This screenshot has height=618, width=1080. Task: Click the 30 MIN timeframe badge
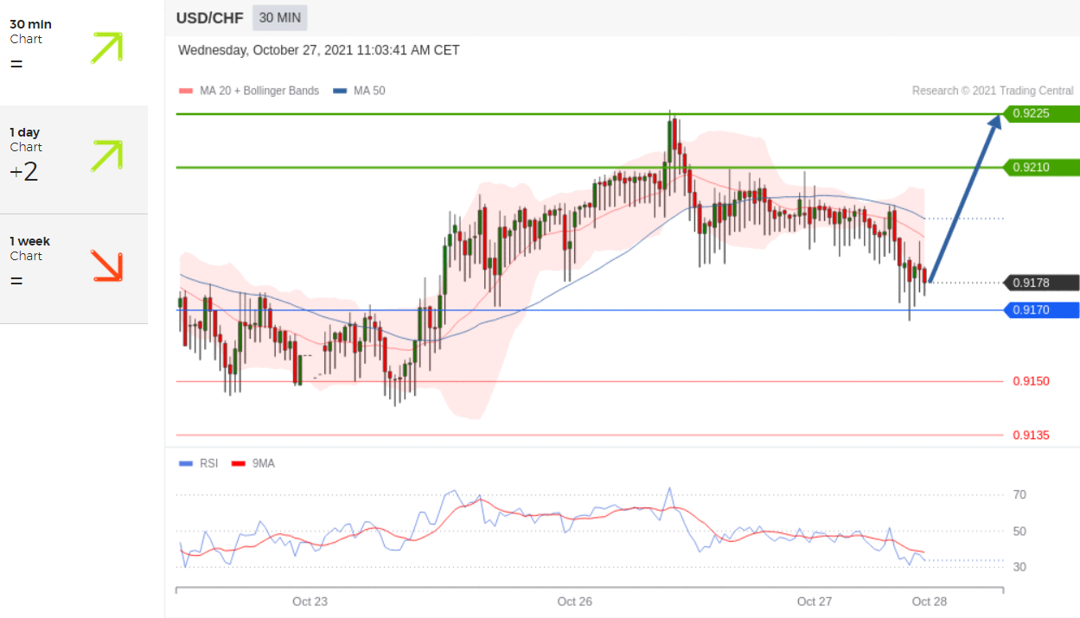pyautogui.click(x=279, y=18)
